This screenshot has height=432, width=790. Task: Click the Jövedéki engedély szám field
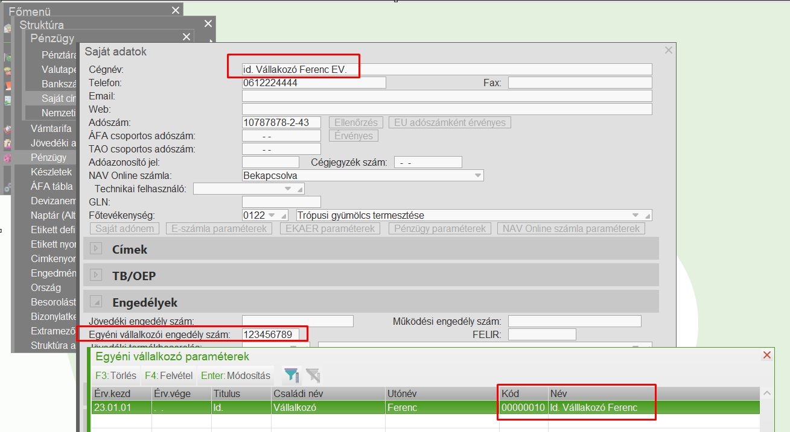(298, 321)
